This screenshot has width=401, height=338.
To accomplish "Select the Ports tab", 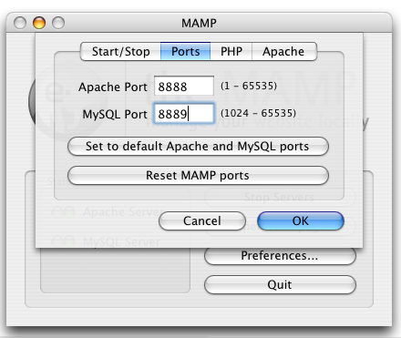I will click(185, 51).
